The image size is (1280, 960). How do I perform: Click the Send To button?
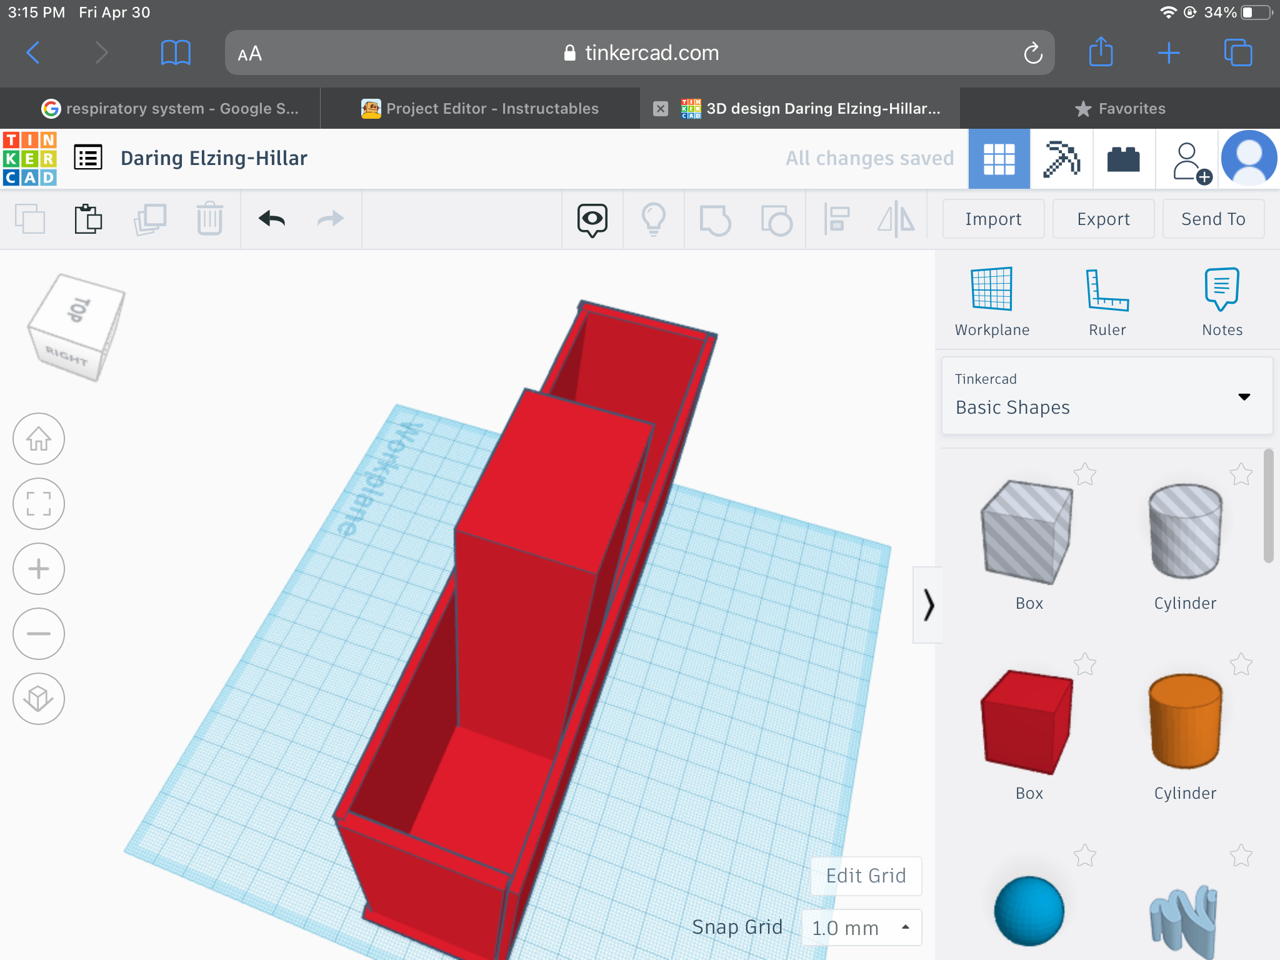pyautogui.click(x=1213, y=219)
